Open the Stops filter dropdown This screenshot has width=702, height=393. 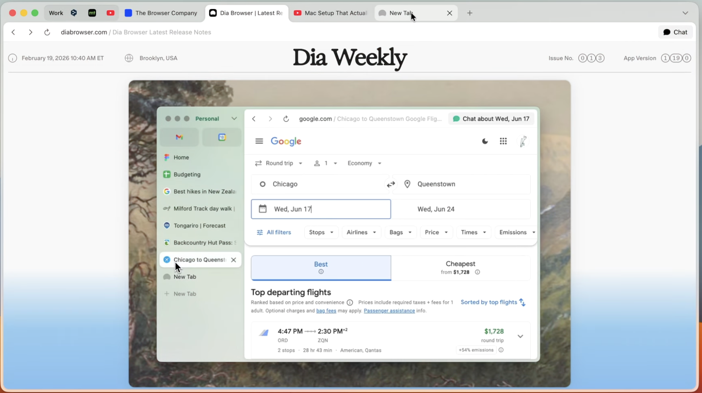321,232
